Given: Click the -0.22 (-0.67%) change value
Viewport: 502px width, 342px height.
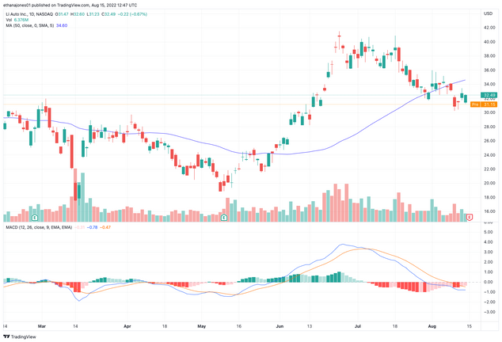Looking at the screenshot, I should 132,14.
